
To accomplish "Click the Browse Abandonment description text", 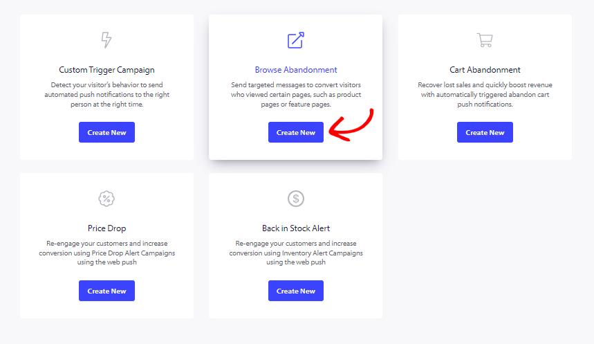I will [x=296, y=94].
